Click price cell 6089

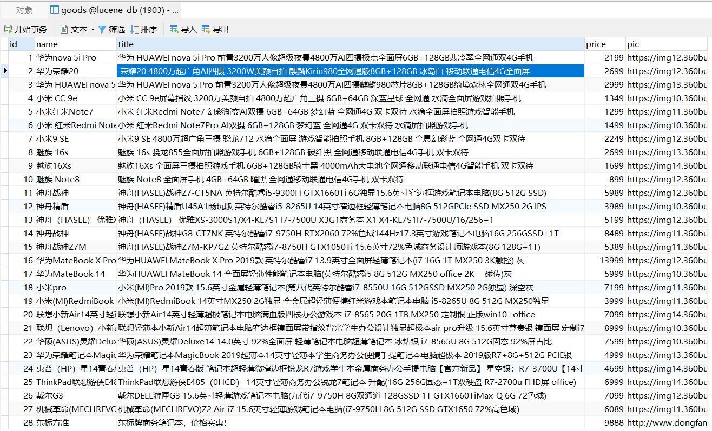click(605, 409)
